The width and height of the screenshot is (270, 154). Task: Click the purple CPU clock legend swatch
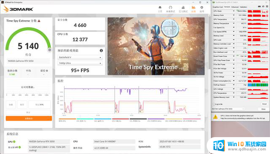[x=156, y=119]
